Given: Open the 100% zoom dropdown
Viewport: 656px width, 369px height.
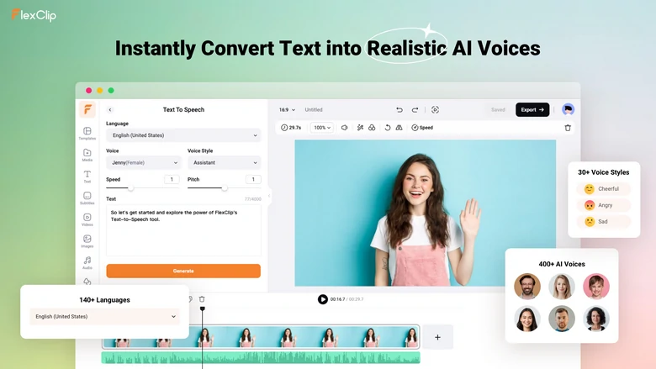Looking at the screenshot, I should coord(322,128).
